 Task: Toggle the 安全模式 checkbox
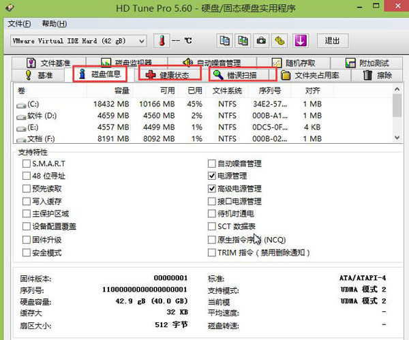coord(27,253)
